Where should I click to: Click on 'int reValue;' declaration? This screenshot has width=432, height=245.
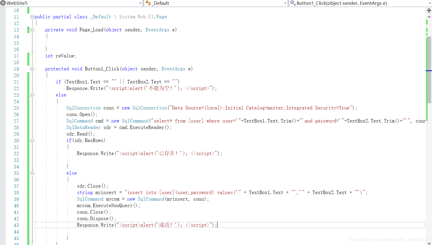point(61,56)
